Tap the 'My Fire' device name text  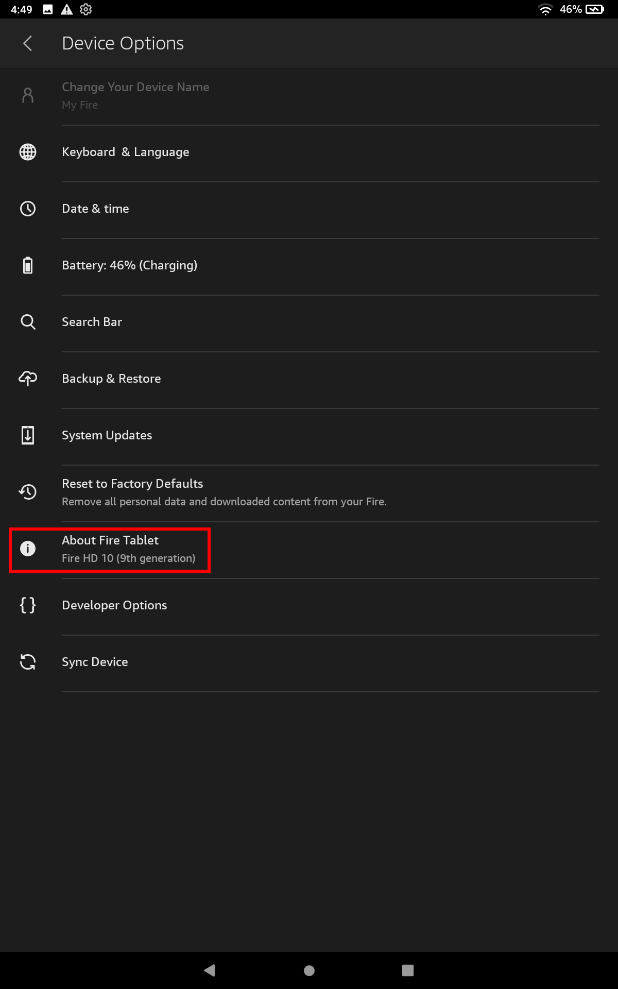coord(80,105)
